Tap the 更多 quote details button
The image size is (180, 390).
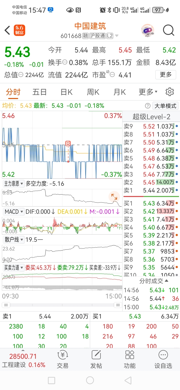click(165, 74)
